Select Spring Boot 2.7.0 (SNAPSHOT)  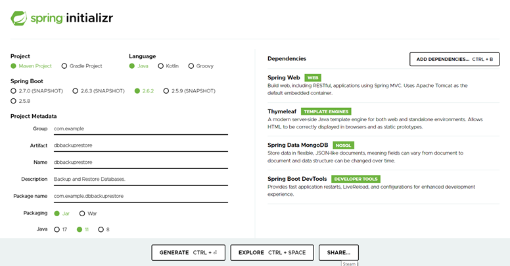(x=37, y=91)
